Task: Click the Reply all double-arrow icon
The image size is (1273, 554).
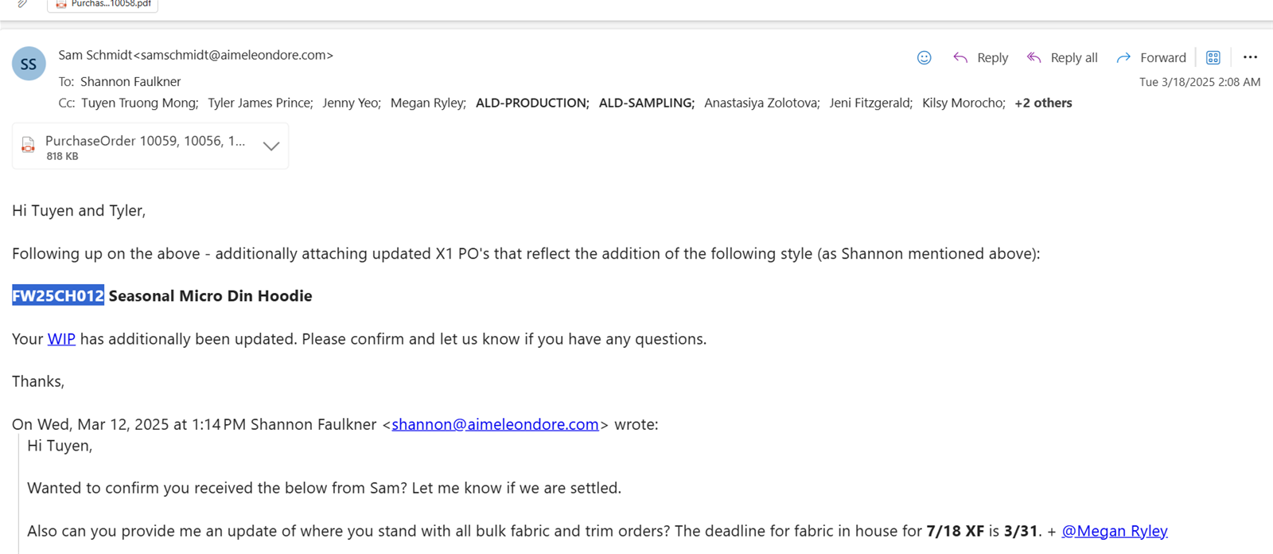Action: [1034, 57]
